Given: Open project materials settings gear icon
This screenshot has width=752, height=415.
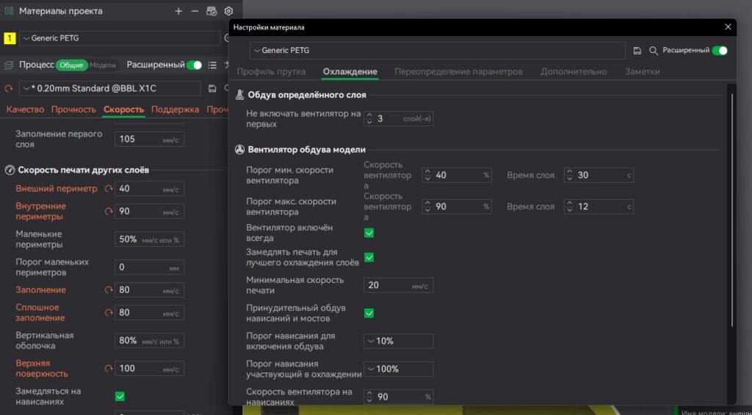Looking at the screenshot, I should (x=229, y=11).
